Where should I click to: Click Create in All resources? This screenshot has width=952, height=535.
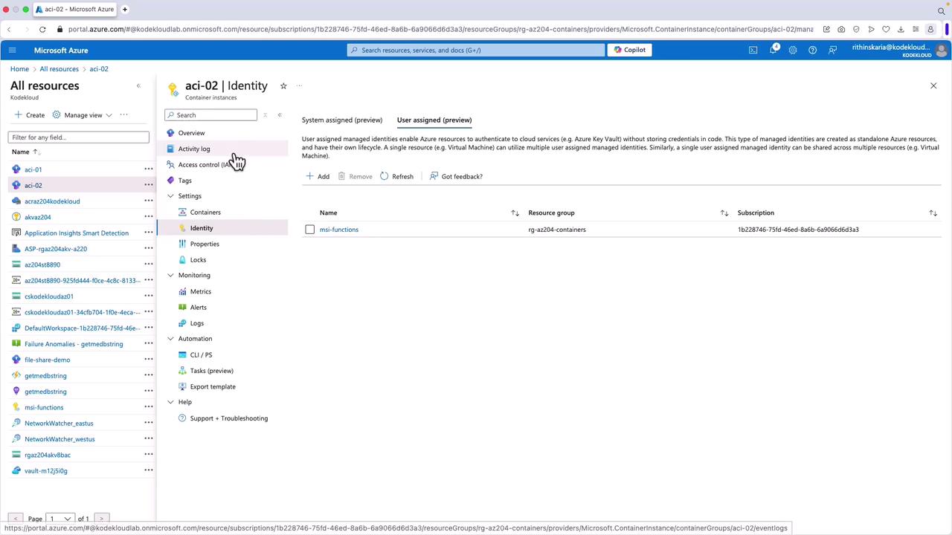click(x=30, y=115)
